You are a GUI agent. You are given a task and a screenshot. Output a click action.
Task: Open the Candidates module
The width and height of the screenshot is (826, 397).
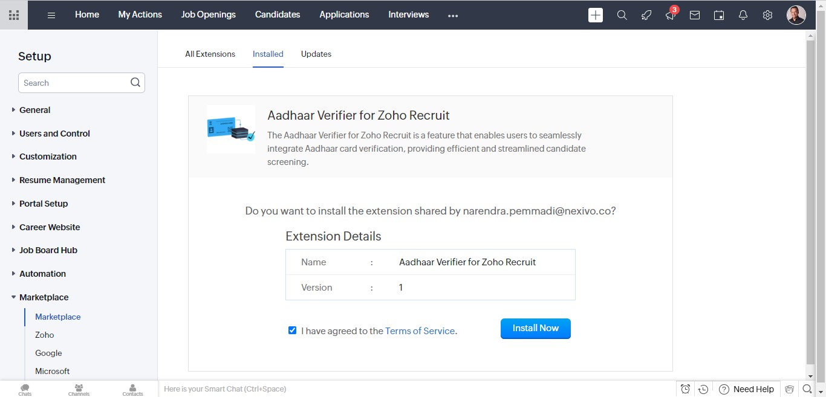(x=278, y=15)
